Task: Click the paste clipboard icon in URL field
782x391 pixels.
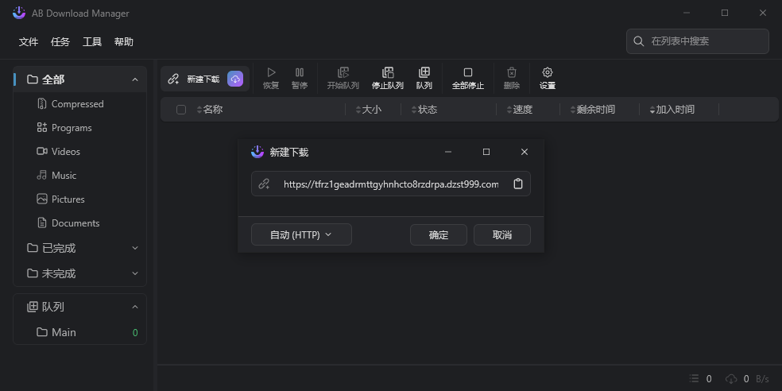Action: pos(518,184)
